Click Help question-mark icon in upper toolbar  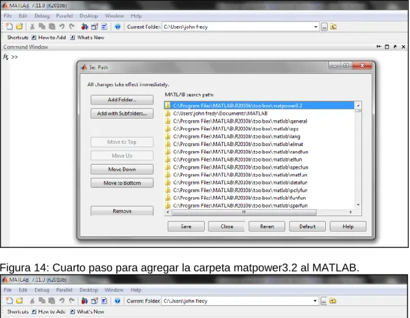[x=117, y=26]
